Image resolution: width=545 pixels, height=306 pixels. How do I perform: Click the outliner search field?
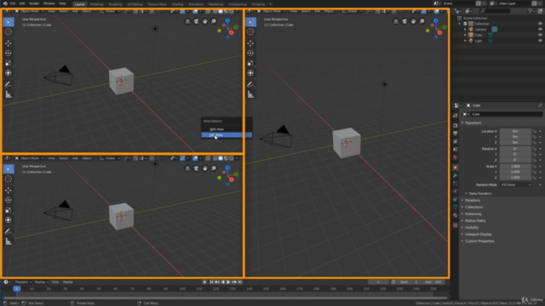(x=495, y=11)
